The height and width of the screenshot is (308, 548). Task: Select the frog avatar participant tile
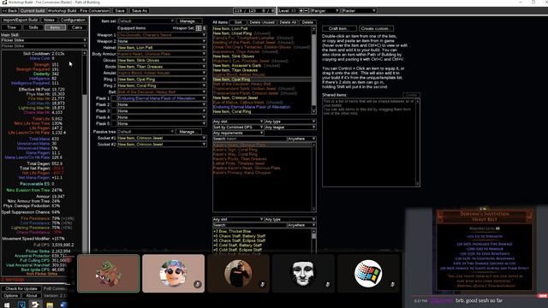(x=109, y=274)
